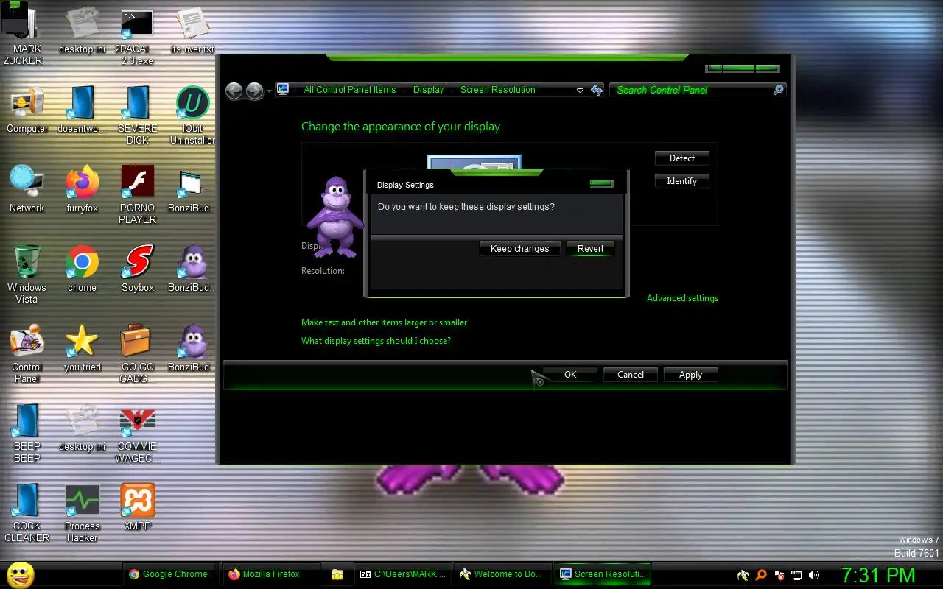
Task: Click Apply in Screen Resolution window
Action: pos(690,375)
